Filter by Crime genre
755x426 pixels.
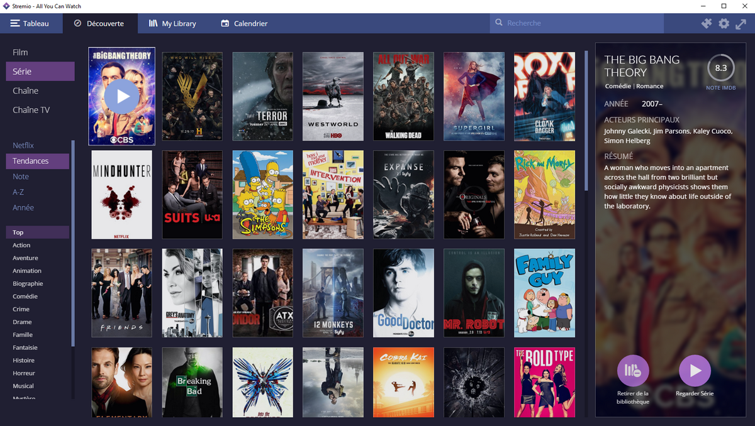point(38,309)
